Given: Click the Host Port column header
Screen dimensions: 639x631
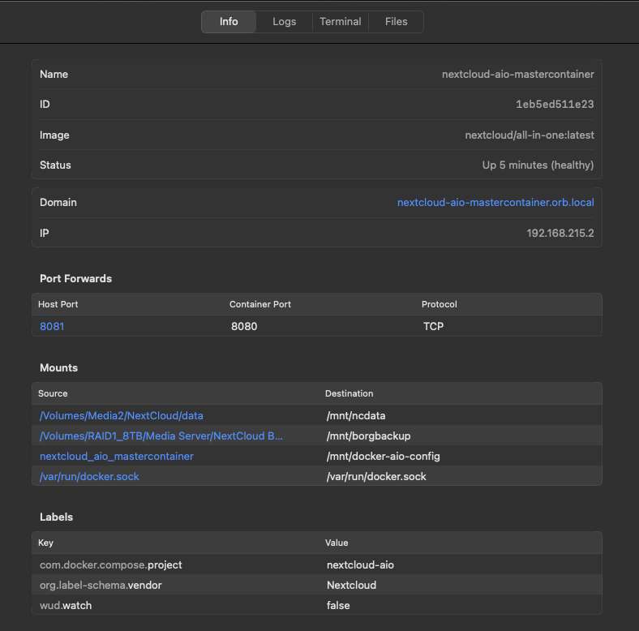Looking at the screenshot, I should [58, 304].
